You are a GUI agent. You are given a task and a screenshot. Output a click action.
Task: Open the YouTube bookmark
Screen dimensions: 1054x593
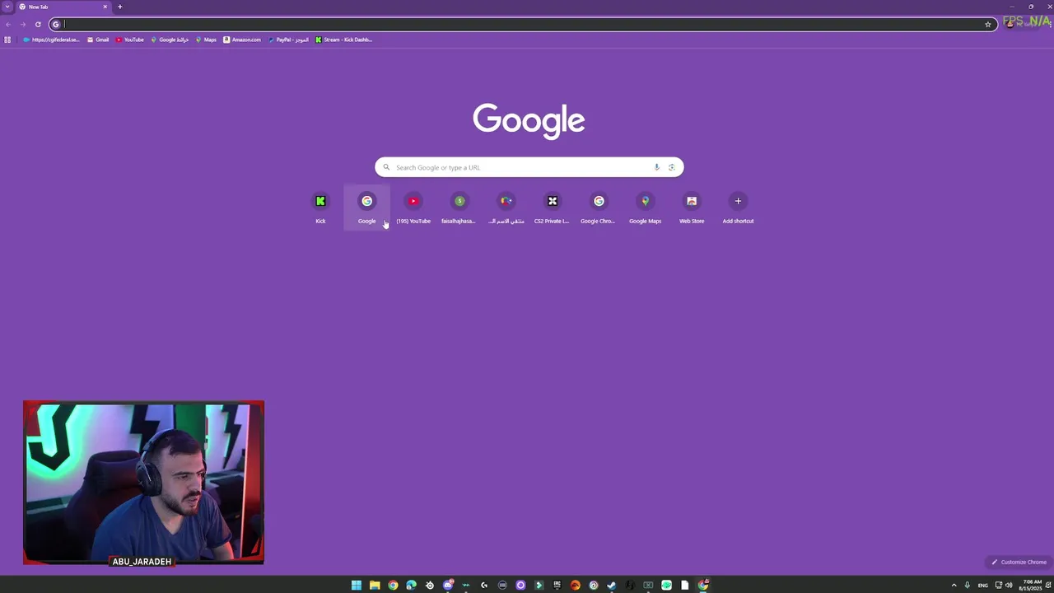point(130,40)
